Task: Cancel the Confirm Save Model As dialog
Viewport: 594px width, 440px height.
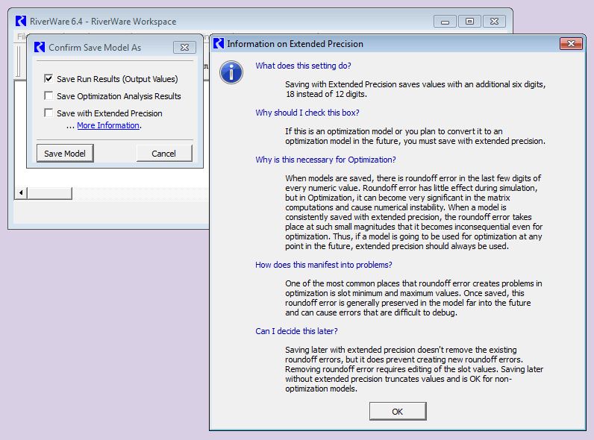Action: coord(164,154)
